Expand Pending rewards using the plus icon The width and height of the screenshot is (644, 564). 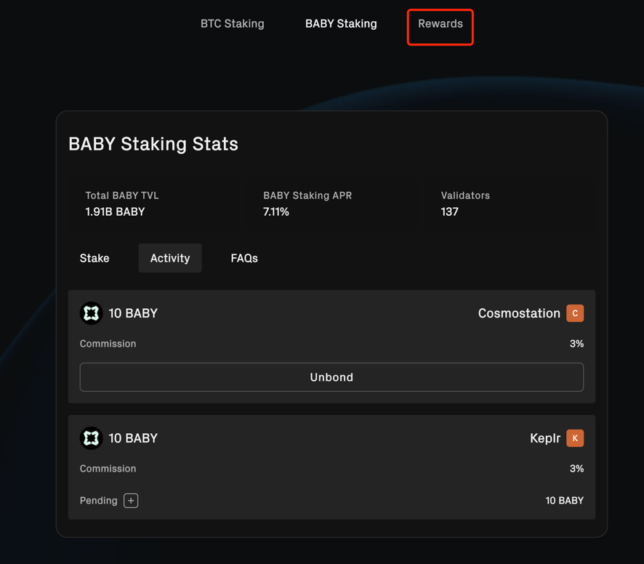[x=130, y=500]
